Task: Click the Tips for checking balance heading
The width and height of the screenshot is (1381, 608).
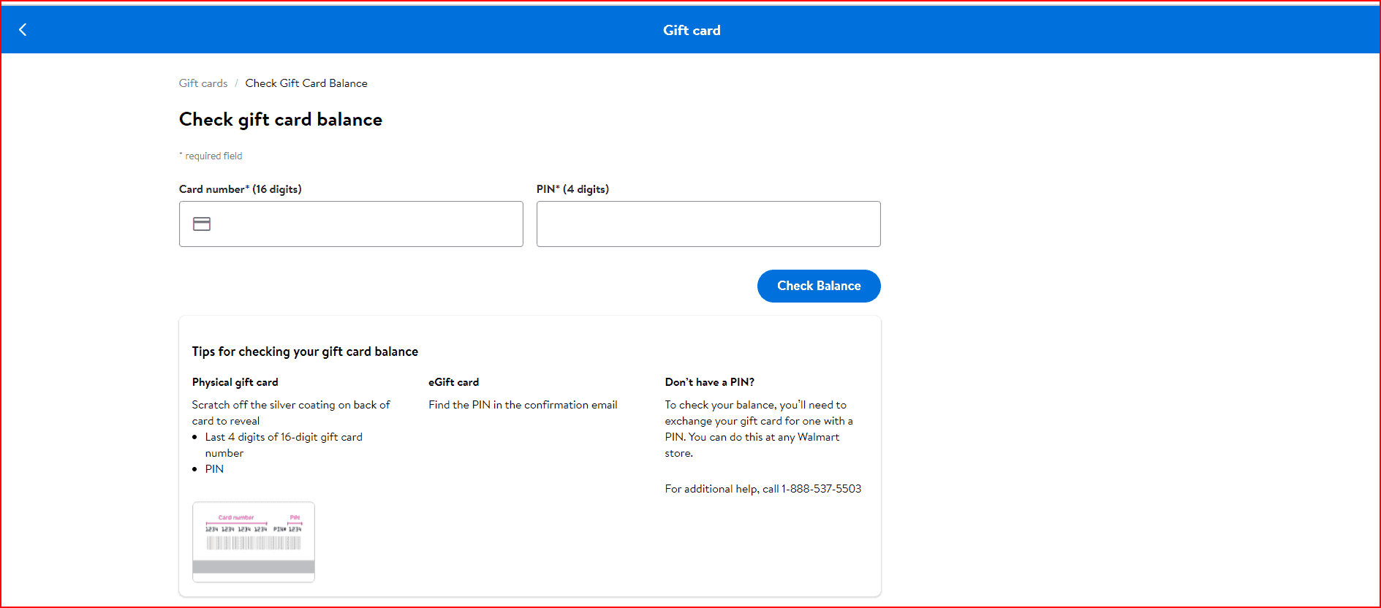Action: 305,351
